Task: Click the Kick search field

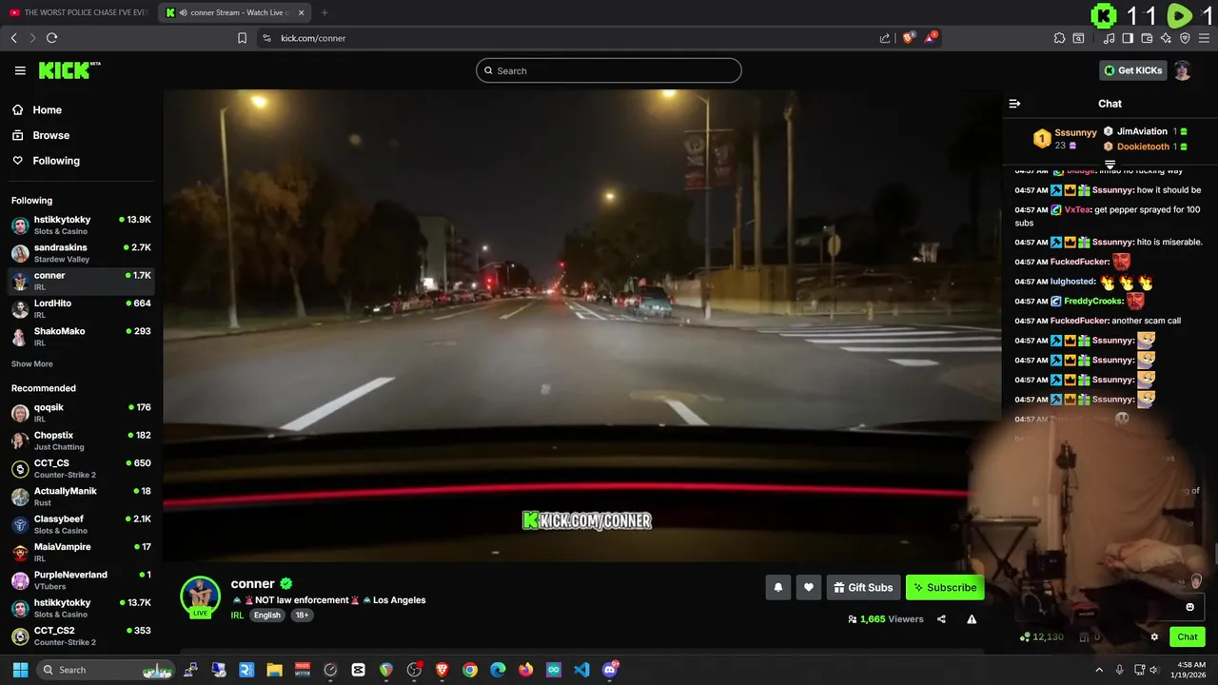Action: pos(609,70)
